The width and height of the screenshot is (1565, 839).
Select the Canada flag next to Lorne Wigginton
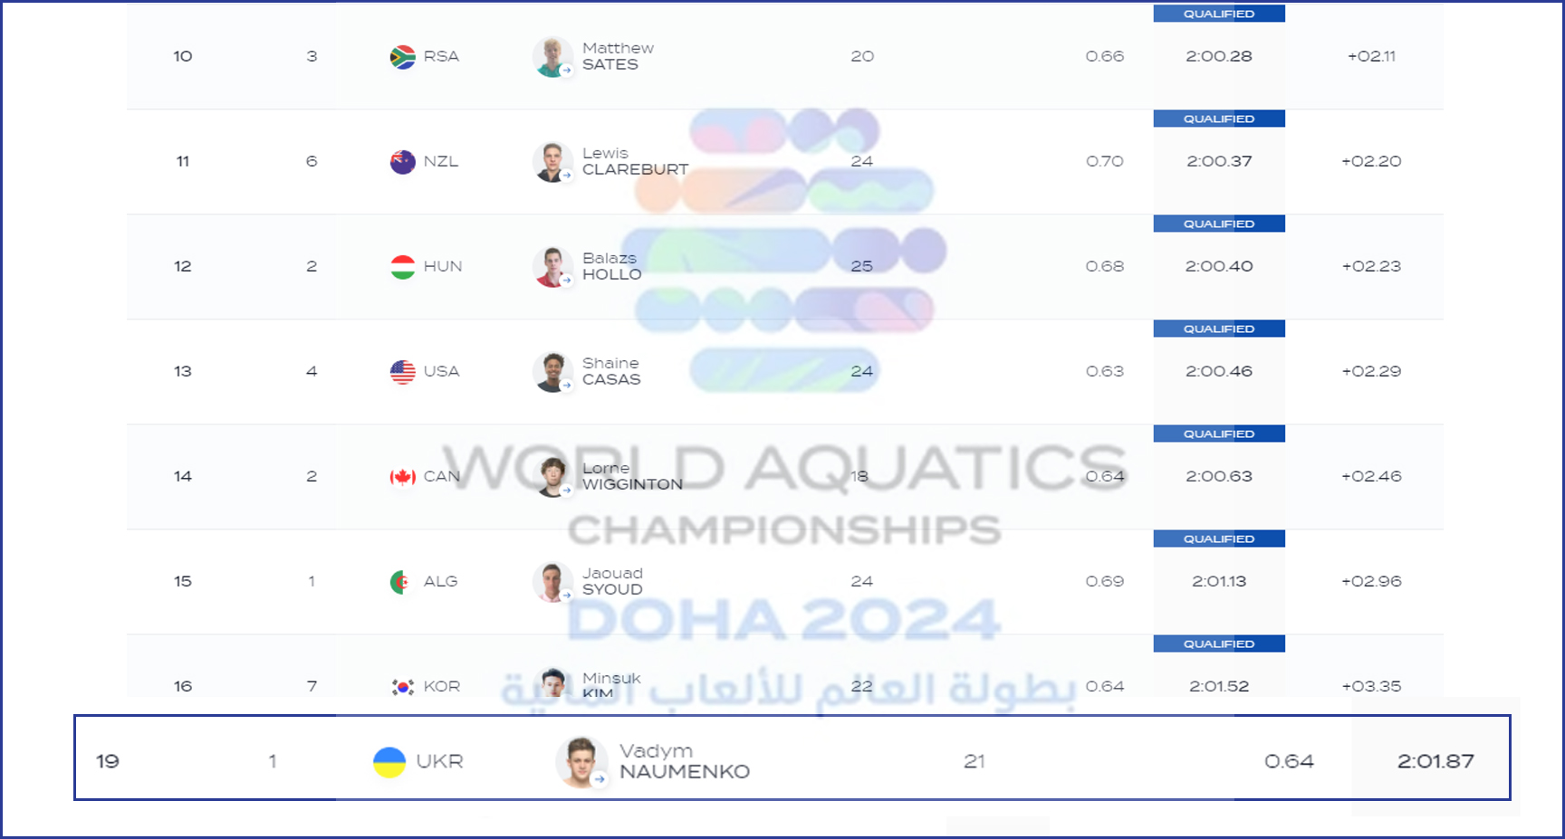(401, 476)
